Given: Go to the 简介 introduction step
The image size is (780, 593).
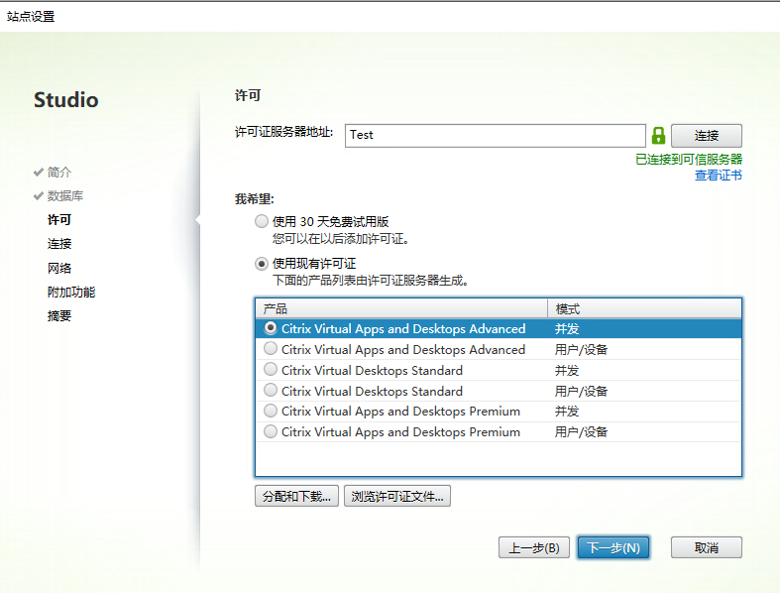Looking at the screenshot, I should coord(59,172).
